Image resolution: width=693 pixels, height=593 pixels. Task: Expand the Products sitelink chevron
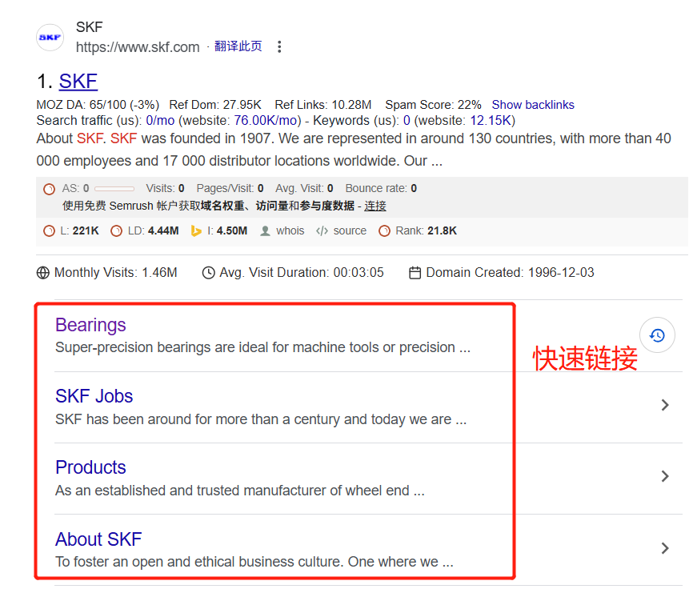[665, 476]
